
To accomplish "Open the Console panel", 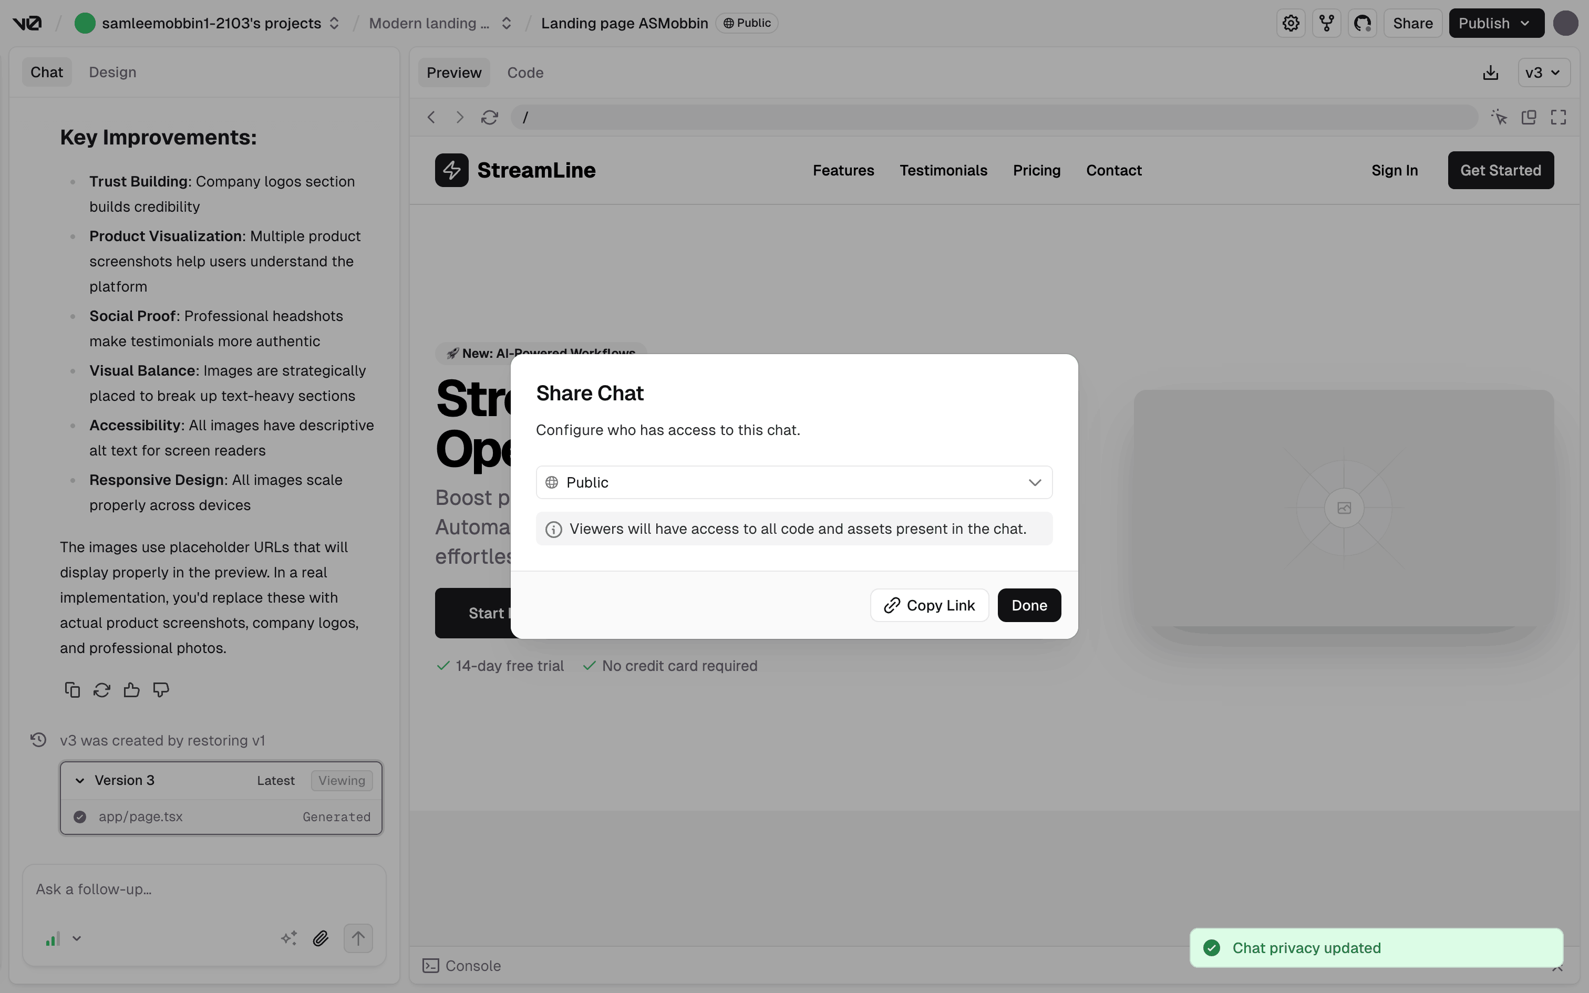I will tap(461, 966).
